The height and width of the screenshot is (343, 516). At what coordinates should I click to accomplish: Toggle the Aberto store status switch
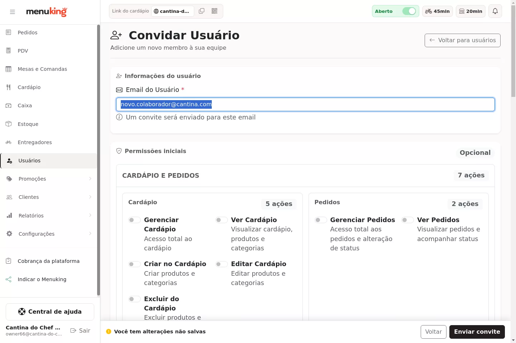pyautogui.click(x=409, y=11)
